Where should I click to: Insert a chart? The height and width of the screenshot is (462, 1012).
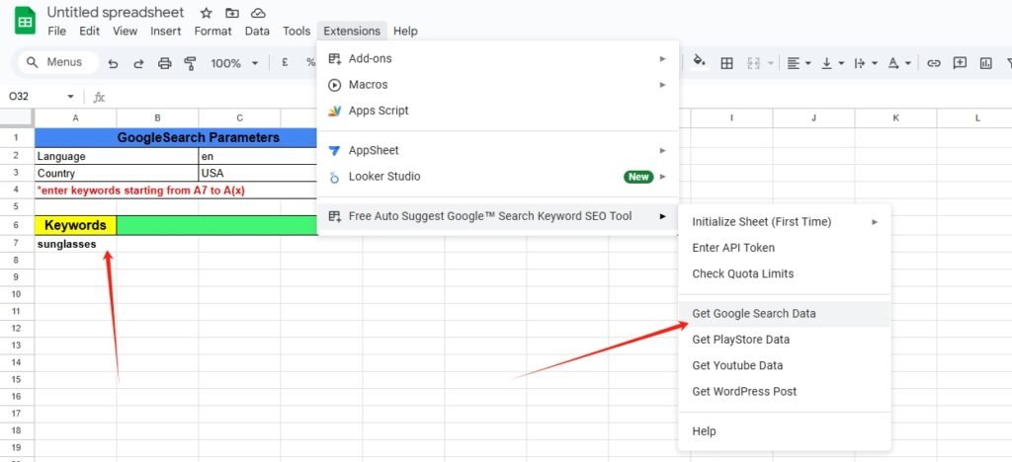pyautogui.click(x=985, y=63)
